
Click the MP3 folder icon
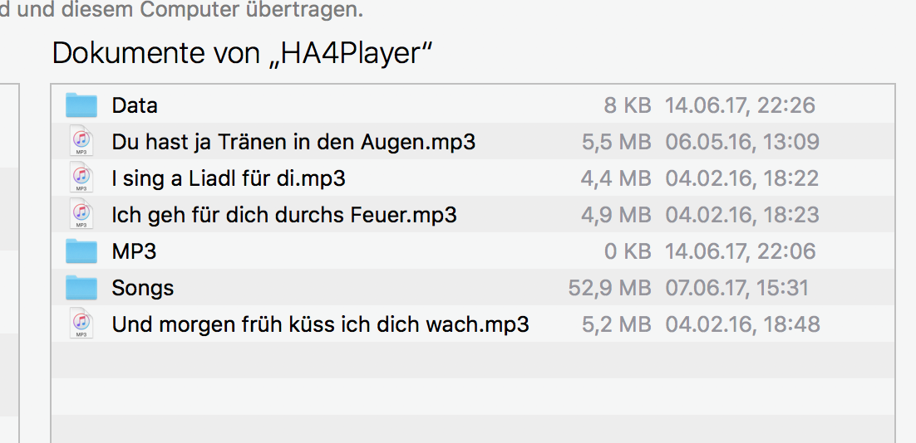click(x=81, y=251)
